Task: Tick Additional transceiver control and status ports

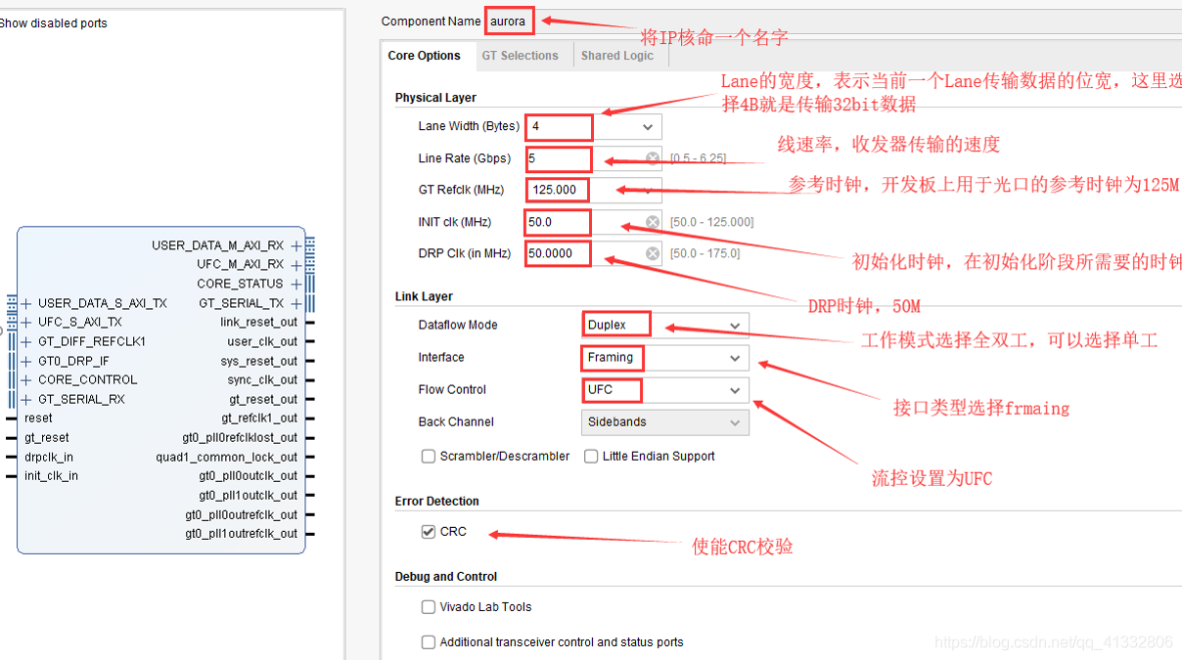Action: 429,642
